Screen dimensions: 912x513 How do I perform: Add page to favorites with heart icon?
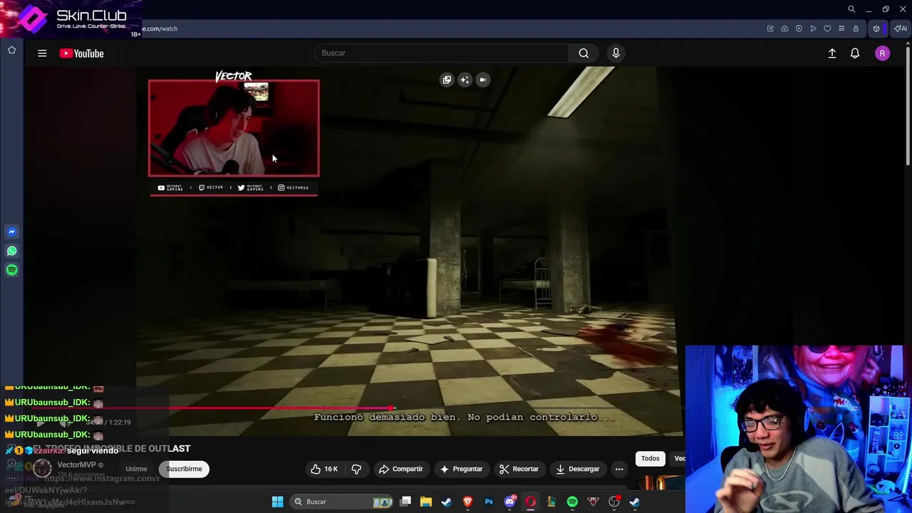[827, 28]
